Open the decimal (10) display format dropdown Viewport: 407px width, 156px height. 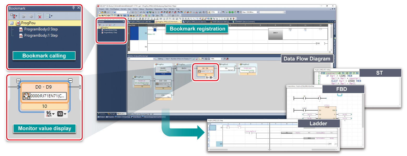[62, 114]
